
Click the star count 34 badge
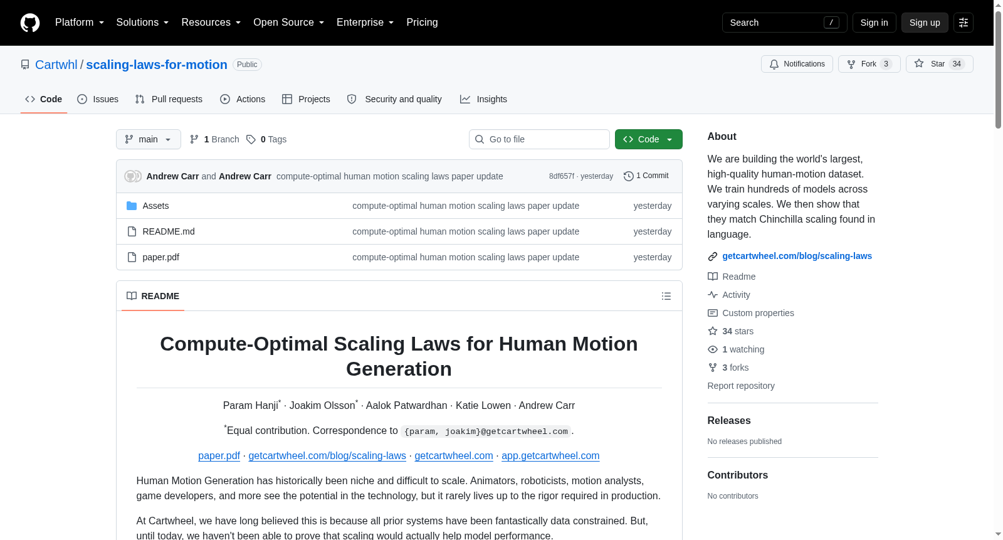click(957, 64)
